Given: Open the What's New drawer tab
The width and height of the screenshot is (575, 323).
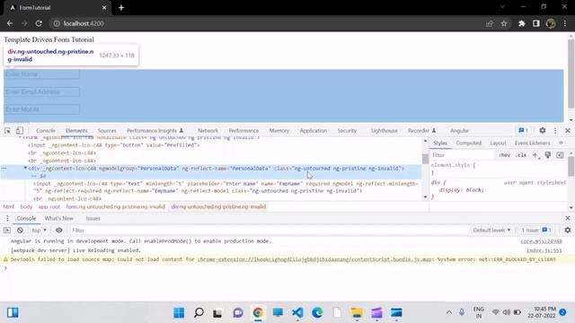Looking at the screenshot, I should (x=58, y=218).
